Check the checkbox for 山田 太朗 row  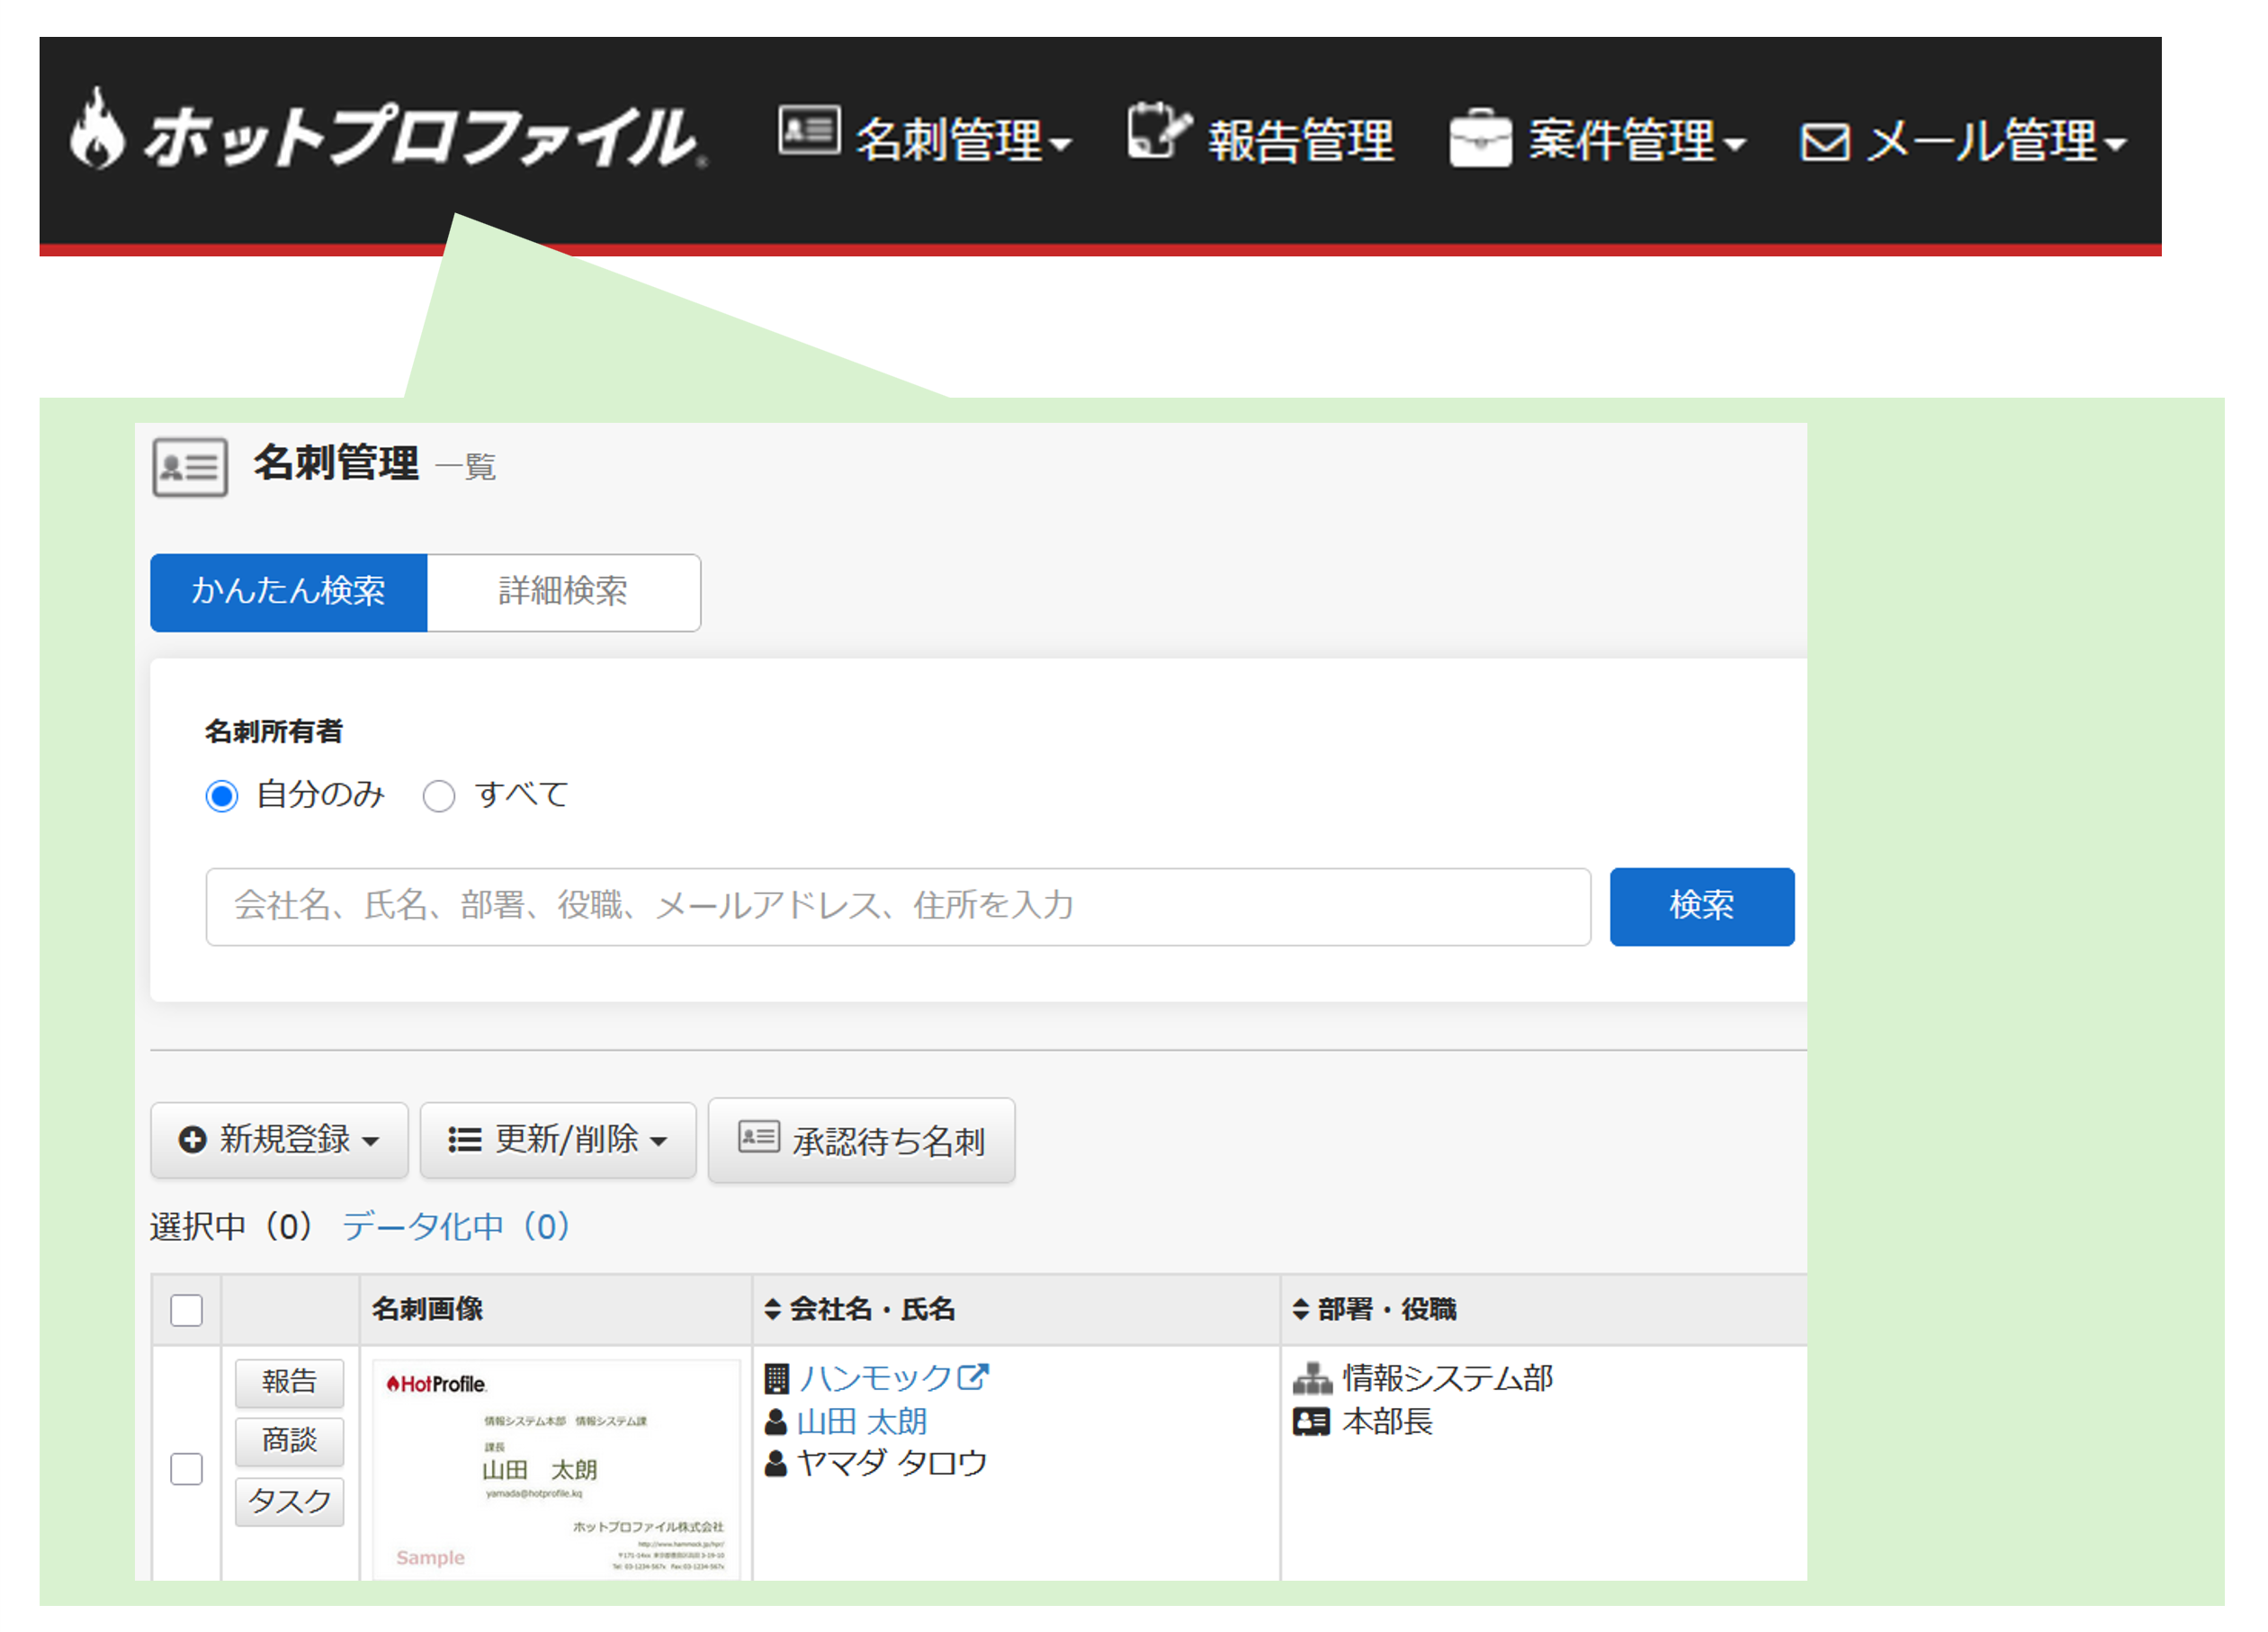pyautogui.click(x=186, y=1468)
